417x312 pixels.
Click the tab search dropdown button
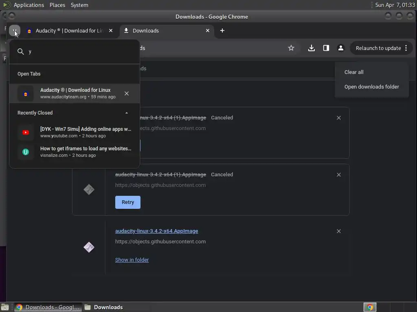point(14,30)
